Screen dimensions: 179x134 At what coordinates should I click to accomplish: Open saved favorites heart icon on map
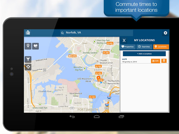tap(35, 46)
